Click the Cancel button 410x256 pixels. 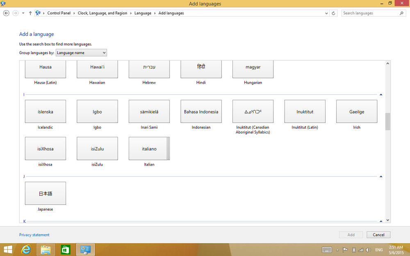(x=378, y=235)
